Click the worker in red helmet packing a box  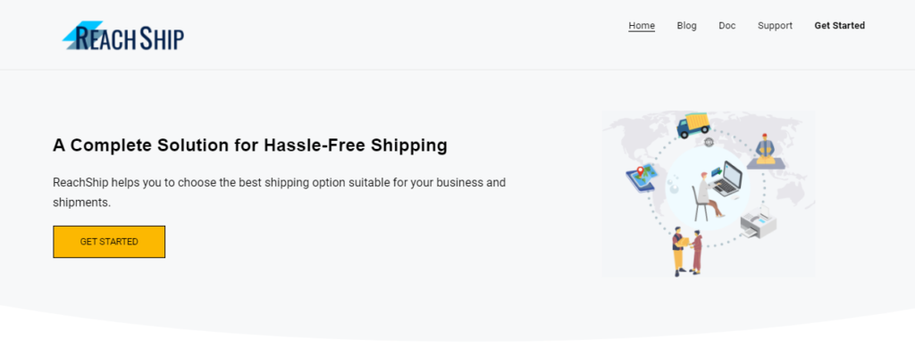point(765,151)
